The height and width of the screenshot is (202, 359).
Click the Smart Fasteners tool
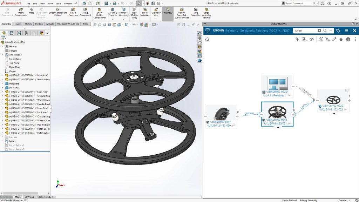click(x=73, y=12)
